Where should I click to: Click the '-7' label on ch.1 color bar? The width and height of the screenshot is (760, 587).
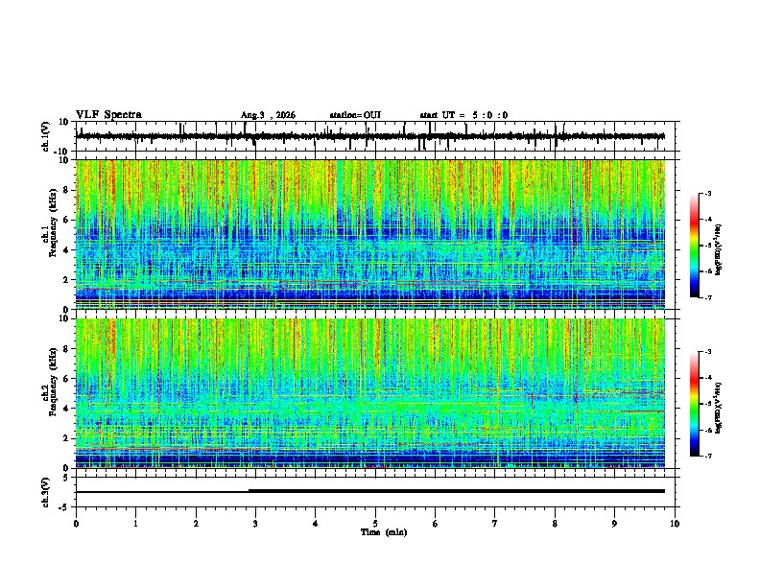[x=708, y=297]
